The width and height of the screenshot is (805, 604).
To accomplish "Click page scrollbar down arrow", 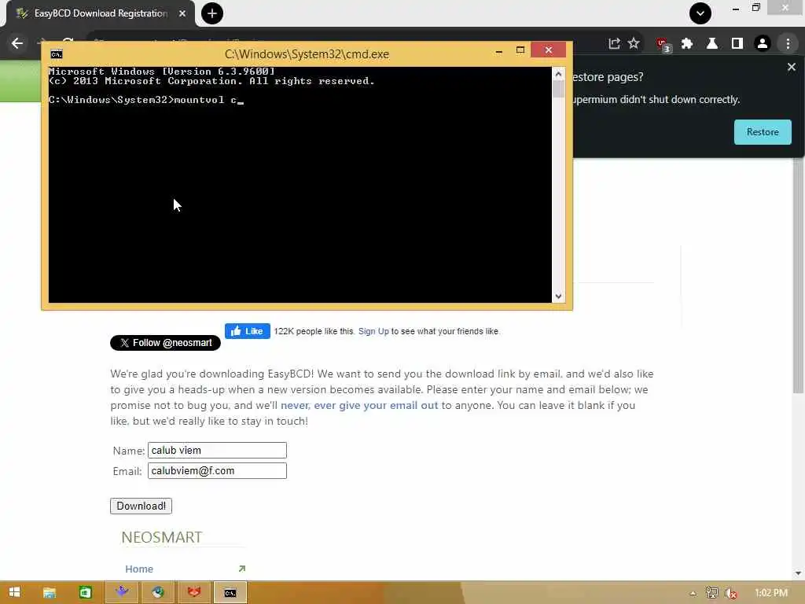I will (x=799, y=573).
